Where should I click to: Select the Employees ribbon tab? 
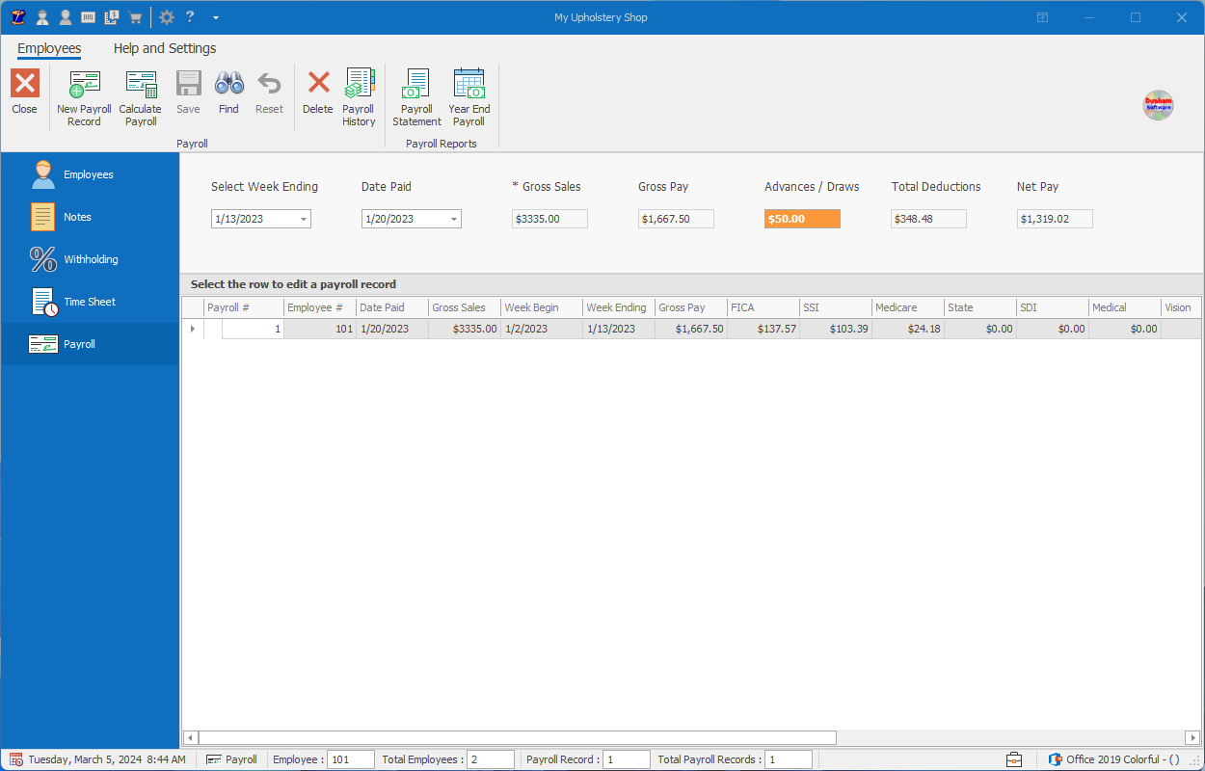tap(49, 48)
